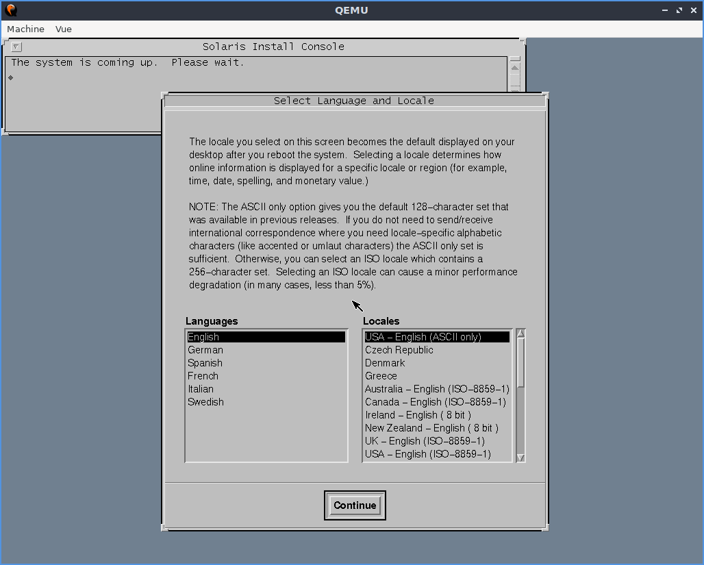Click the Locales scrollbar thumb
The image size is (704, 565).
[521, 362]
